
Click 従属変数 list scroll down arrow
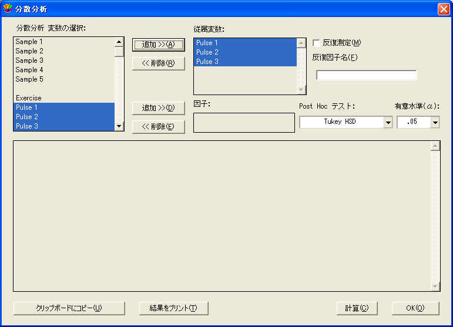pyautogui.click(x=301, y=90)
